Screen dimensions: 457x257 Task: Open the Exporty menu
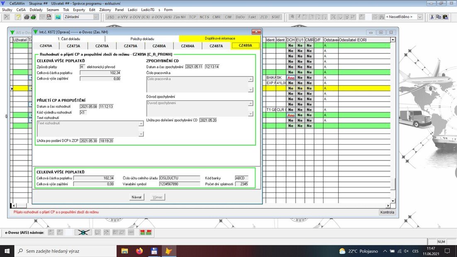point(79,10)
